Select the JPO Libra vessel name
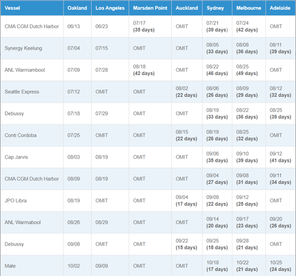 point(16,200)
